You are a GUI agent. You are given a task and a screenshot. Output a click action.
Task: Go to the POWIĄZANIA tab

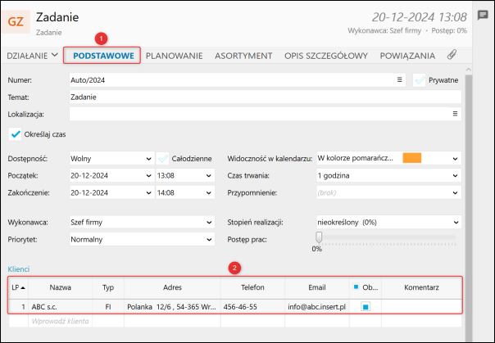[407, 56]
